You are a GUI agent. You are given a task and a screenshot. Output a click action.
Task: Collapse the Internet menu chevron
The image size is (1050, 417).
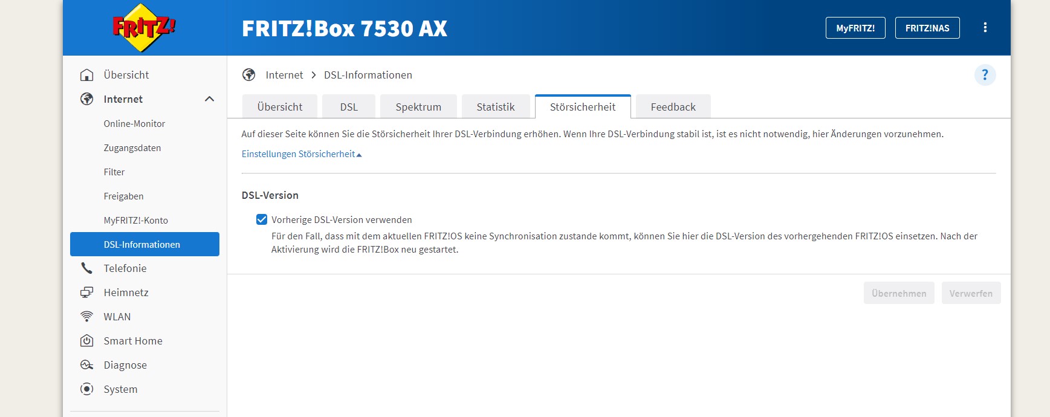(209, 99)
